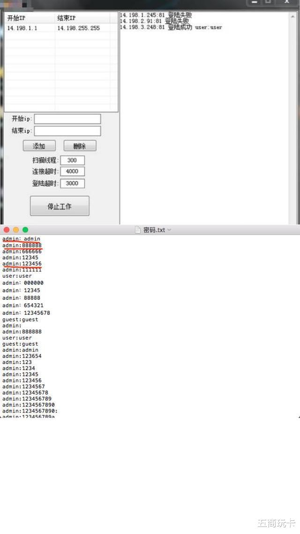300x534 pixels.
Task: Click the line admin: 000000
Action: (x=23, y=282)
